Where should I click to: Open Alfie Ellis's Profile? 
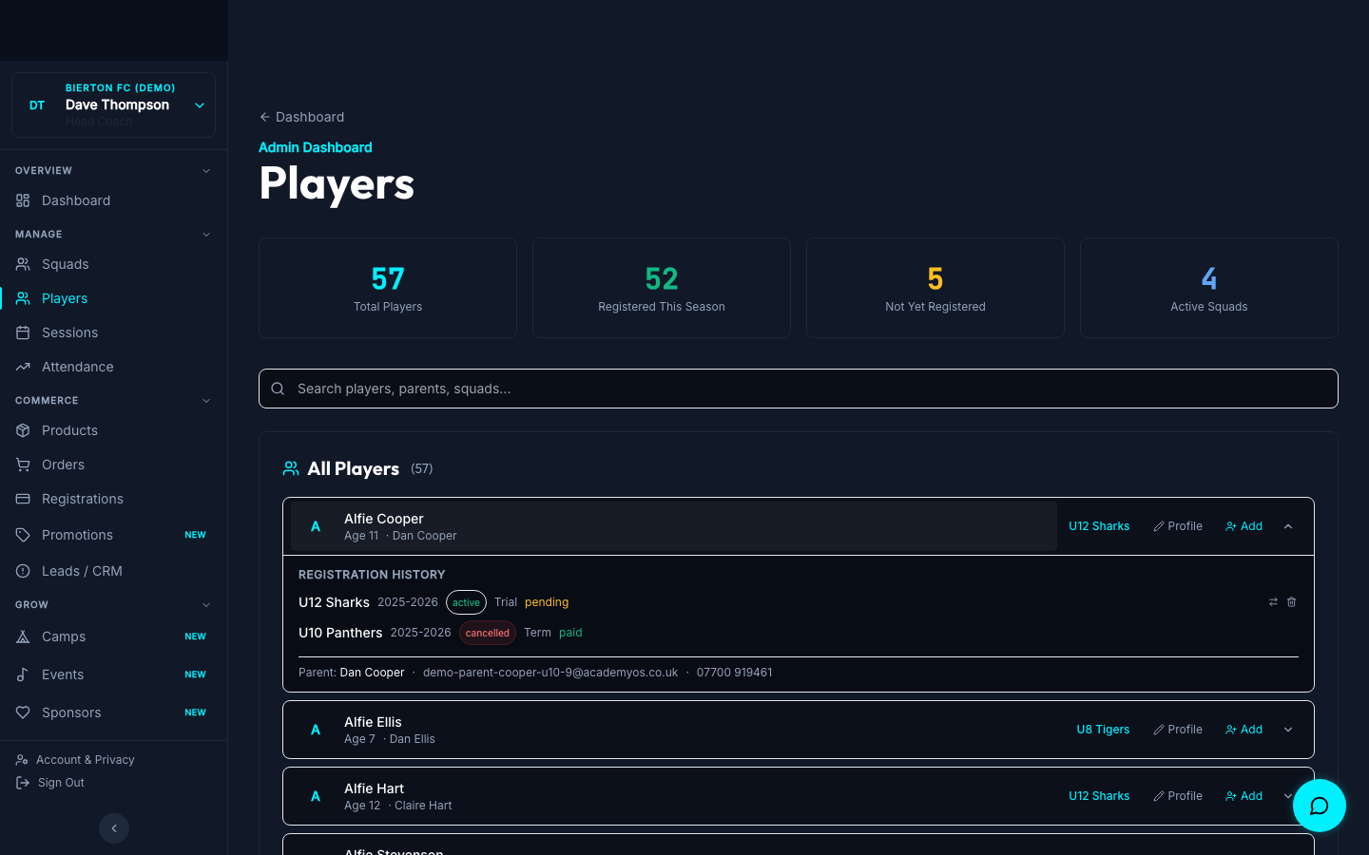1178,730
